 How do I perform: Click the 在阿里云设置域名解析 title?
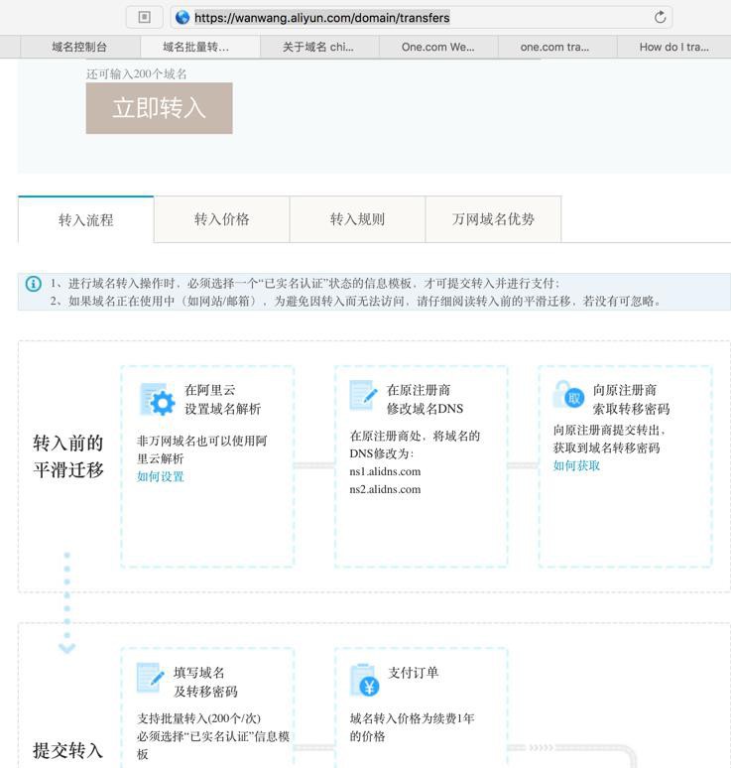222,400
